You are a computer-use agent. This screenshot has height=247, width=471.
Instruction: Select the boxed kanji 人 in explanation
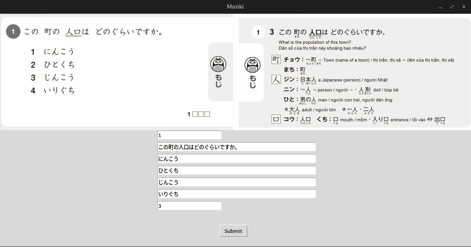pyautogui.click(x=276, y=80)
